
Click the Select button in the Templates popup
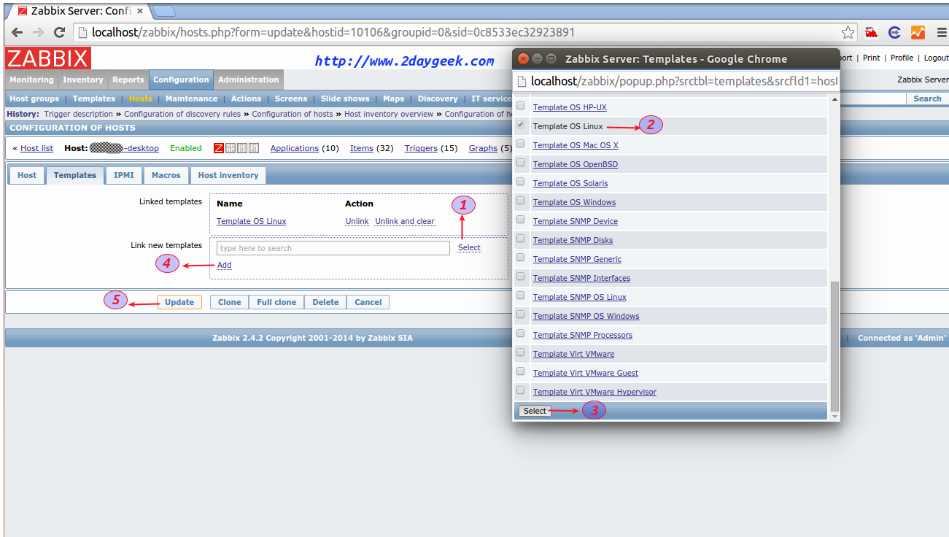pos(535,411)
